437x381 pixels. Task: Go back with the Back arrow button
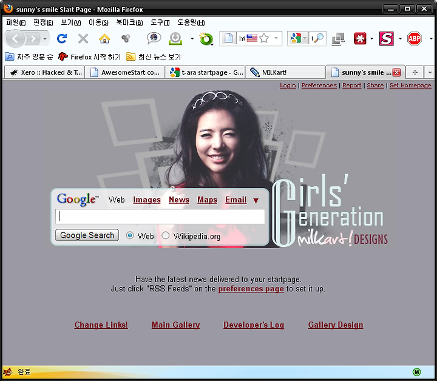coord(15,38)
